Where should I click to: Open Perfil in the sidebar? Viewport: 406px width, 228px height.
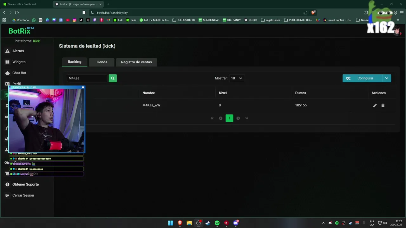[x=16, y=84]
